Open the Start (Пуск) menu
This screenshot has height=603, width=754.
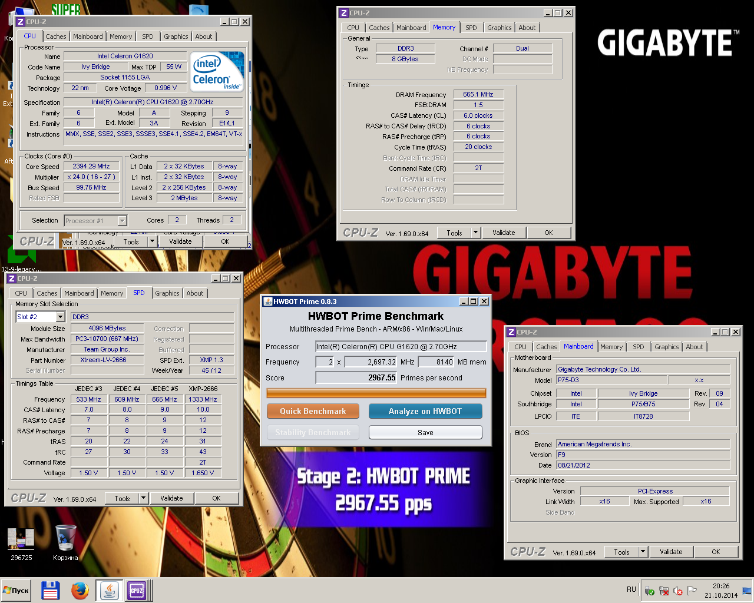(x=16, y=591)
